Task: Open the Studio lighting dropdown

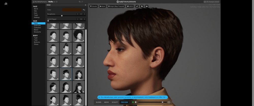Action: (x=93, y=6)
